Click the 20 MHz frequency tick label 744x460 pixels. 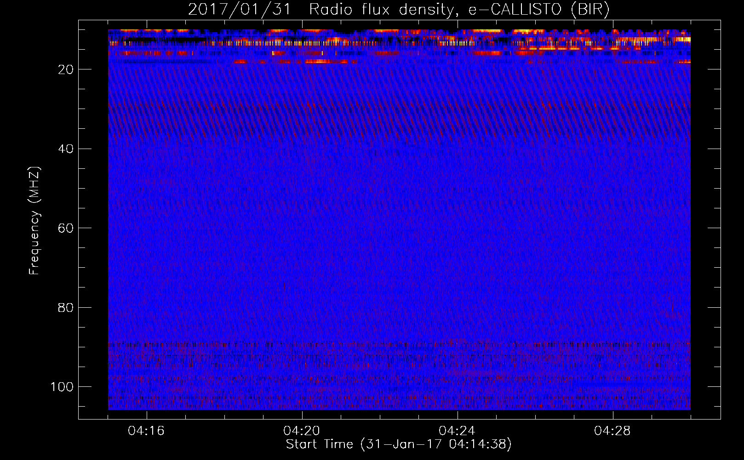pyautogui.click(x=66, y=69)
